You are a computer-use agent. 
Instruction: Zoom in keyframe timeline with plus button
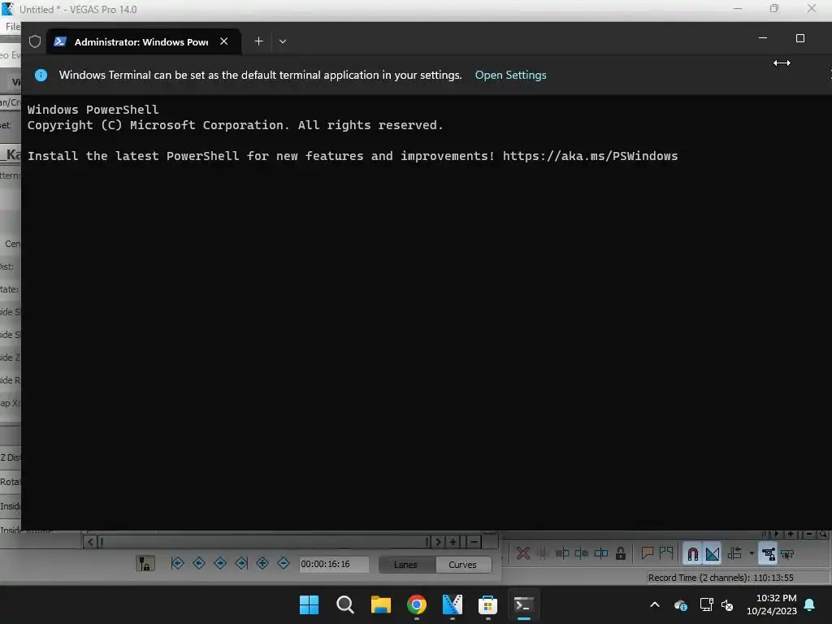coord(453,542)
